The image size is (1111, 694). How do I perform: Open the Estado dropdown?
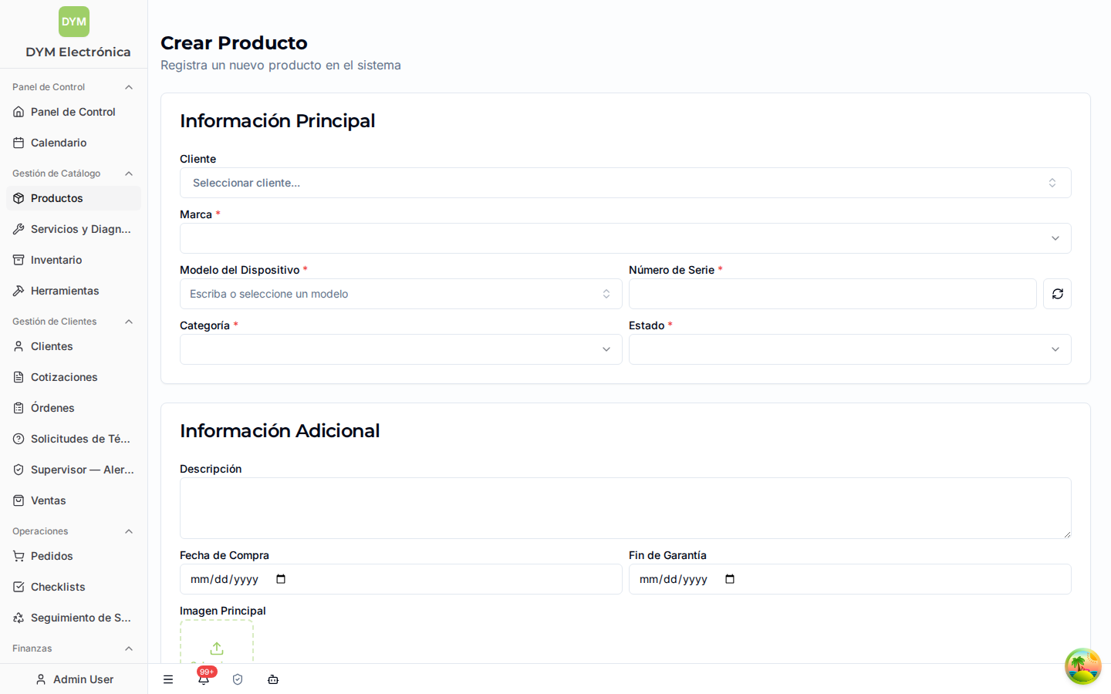tap(850, 349)
